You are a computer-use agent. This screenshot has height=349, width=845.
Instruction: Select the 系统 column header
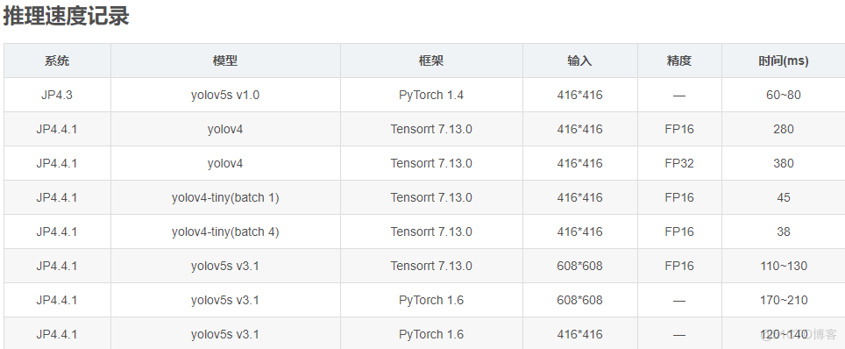click(x=57, y=61)
